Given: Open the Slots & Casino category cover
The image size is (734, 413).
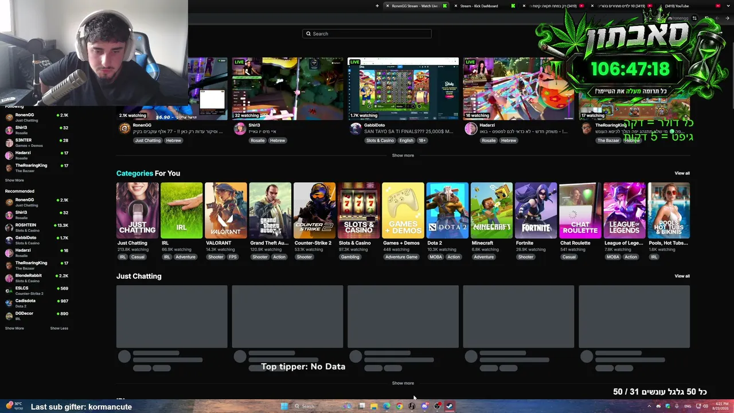Looking at the screenshot, I should (359, 210).
